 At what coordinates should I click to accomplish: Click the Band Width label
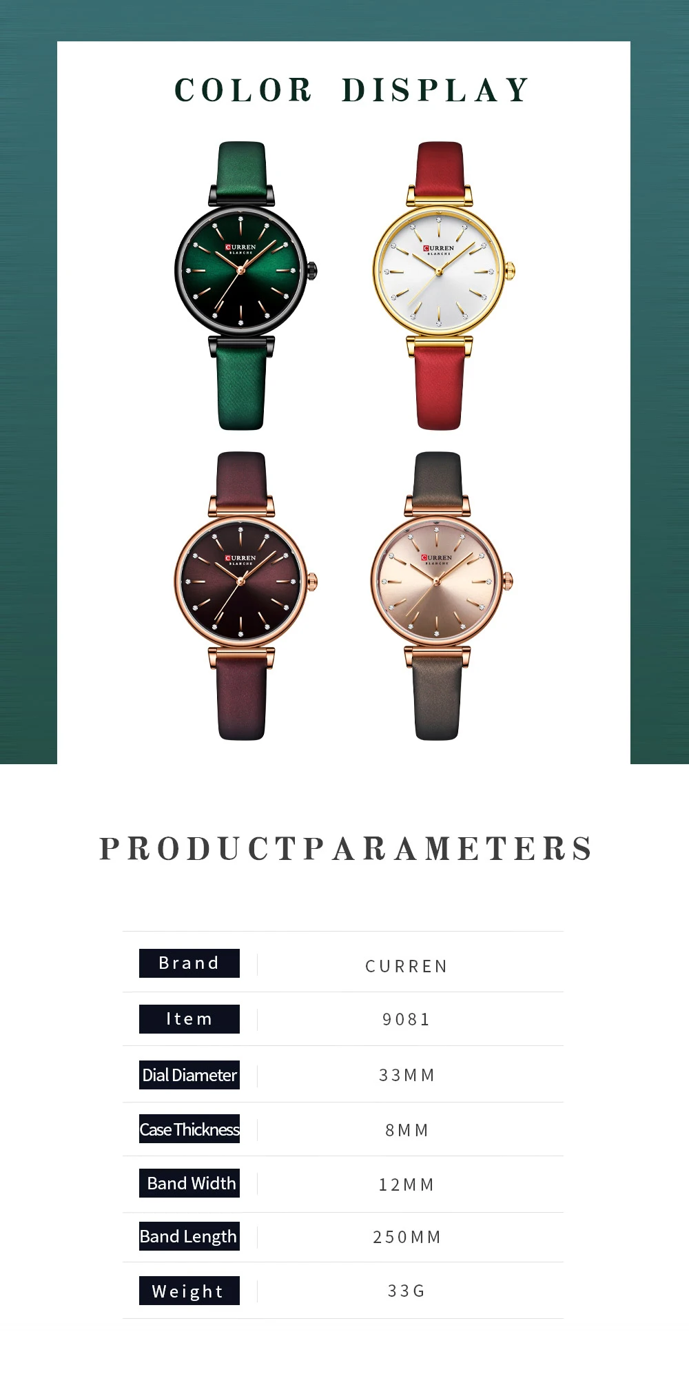[x=189, y=1183]
